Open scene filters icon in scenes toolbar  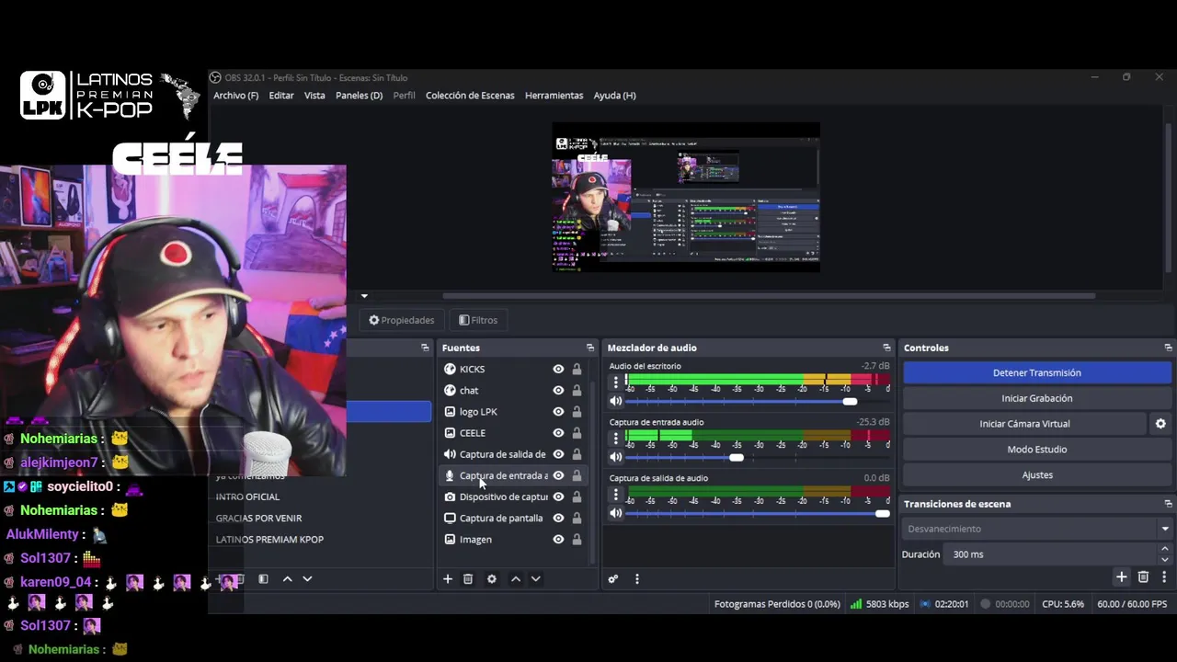coord(263,579)
